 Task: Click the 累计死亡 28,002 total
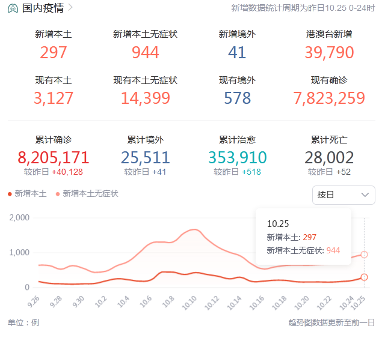point(329,157)
